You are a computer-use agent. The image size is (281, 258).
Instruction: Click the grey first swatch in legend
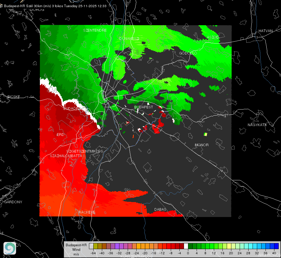91,246
